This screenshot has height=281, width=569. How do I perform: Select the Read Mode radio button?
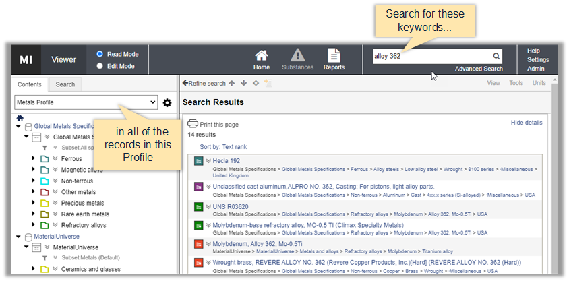pos(100,54)
